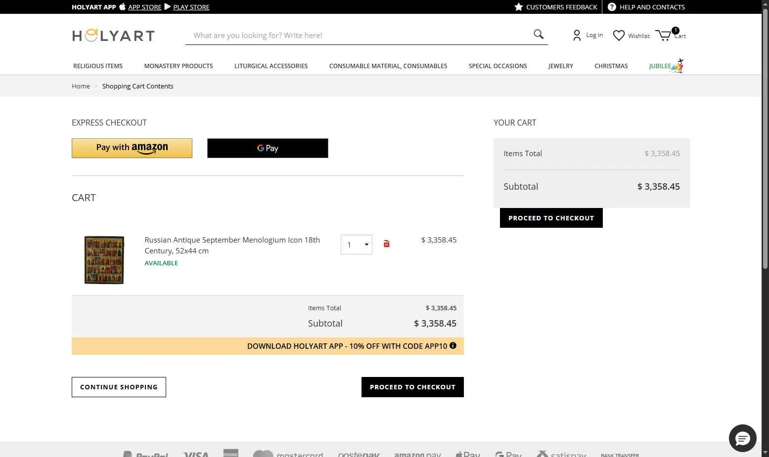Screen dimensions: 769x457
Task: Click Proceed to Checkout beside Continue Shopping
Action: pyautogui.click(x=412, y=387)
